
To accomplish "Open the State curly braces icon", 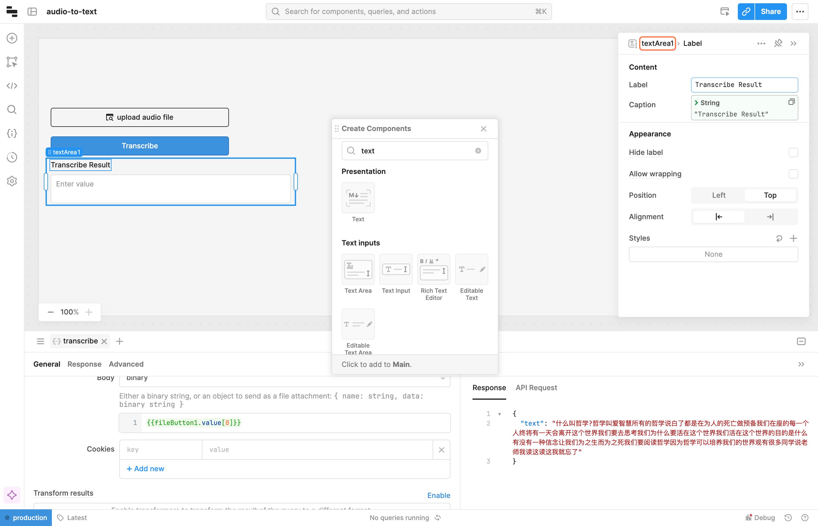I will [x=12, y=133].
